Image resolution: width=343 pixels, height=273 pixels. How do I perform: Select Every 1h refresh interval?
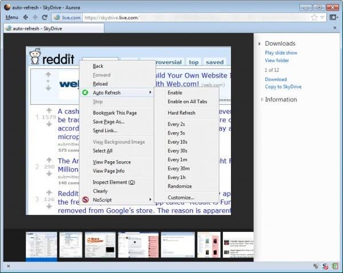[177, 177]
